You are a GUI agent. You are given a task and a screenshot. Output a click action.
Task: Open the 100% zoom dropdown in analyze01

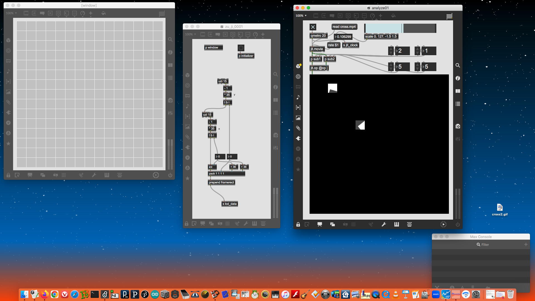301,16
